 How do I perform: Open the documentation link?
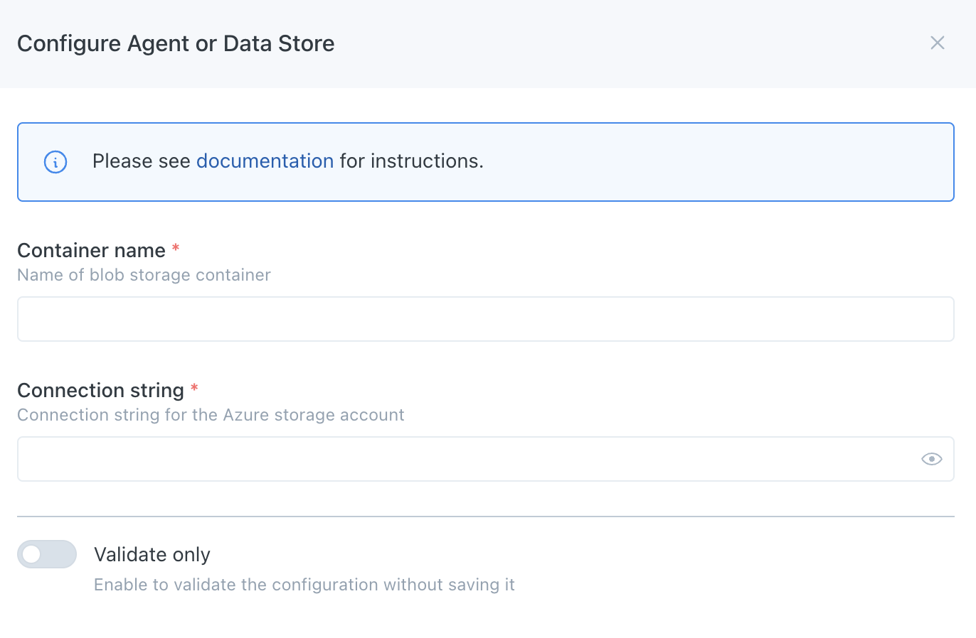click(265, 161)
